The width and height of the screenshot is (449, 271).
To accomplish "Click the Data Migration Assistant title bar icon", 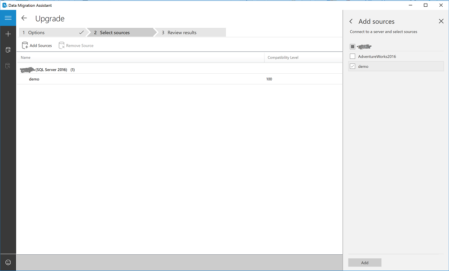I will [4, 5].
